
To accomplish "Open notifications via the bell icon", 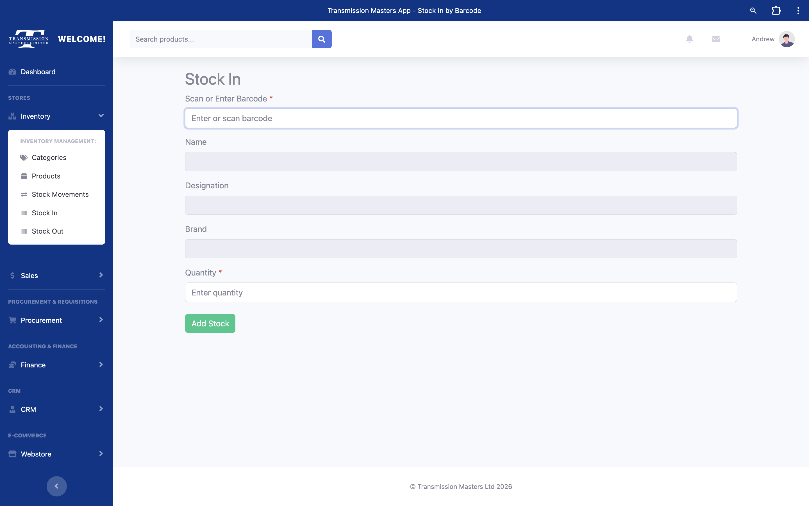I will pos(690,39).
